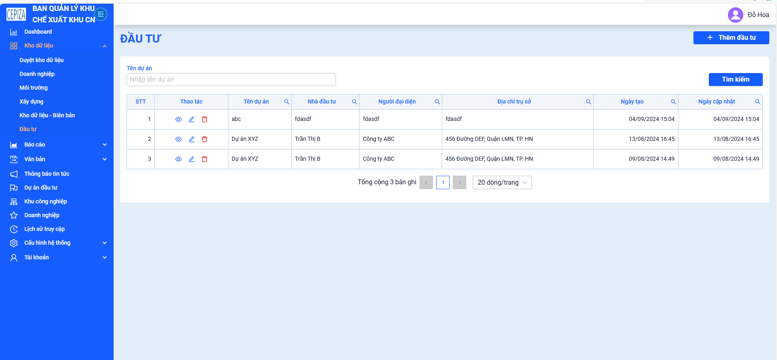
Task: Expand the Cấu hình hệ thống menu chevron
Action: coord(105,243)
